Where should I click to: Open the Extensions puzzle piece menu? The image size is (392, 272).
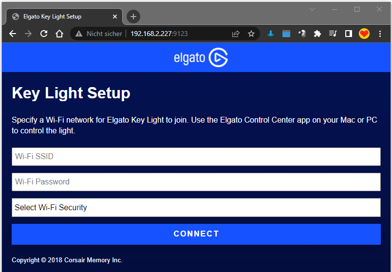click(317, 34)
